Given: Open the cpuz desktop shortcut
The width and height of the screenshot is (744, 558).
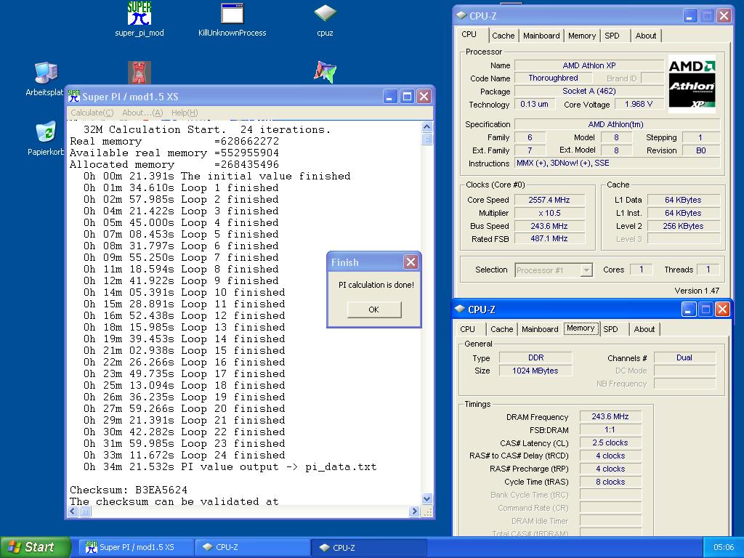Looking at the screenshot, I should [x=325, y=19].
